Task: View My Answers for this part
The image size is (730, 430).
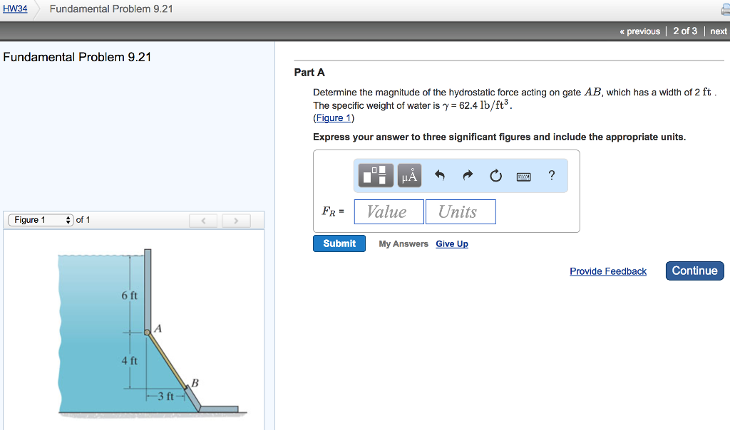Action: (x=403, y=243)
